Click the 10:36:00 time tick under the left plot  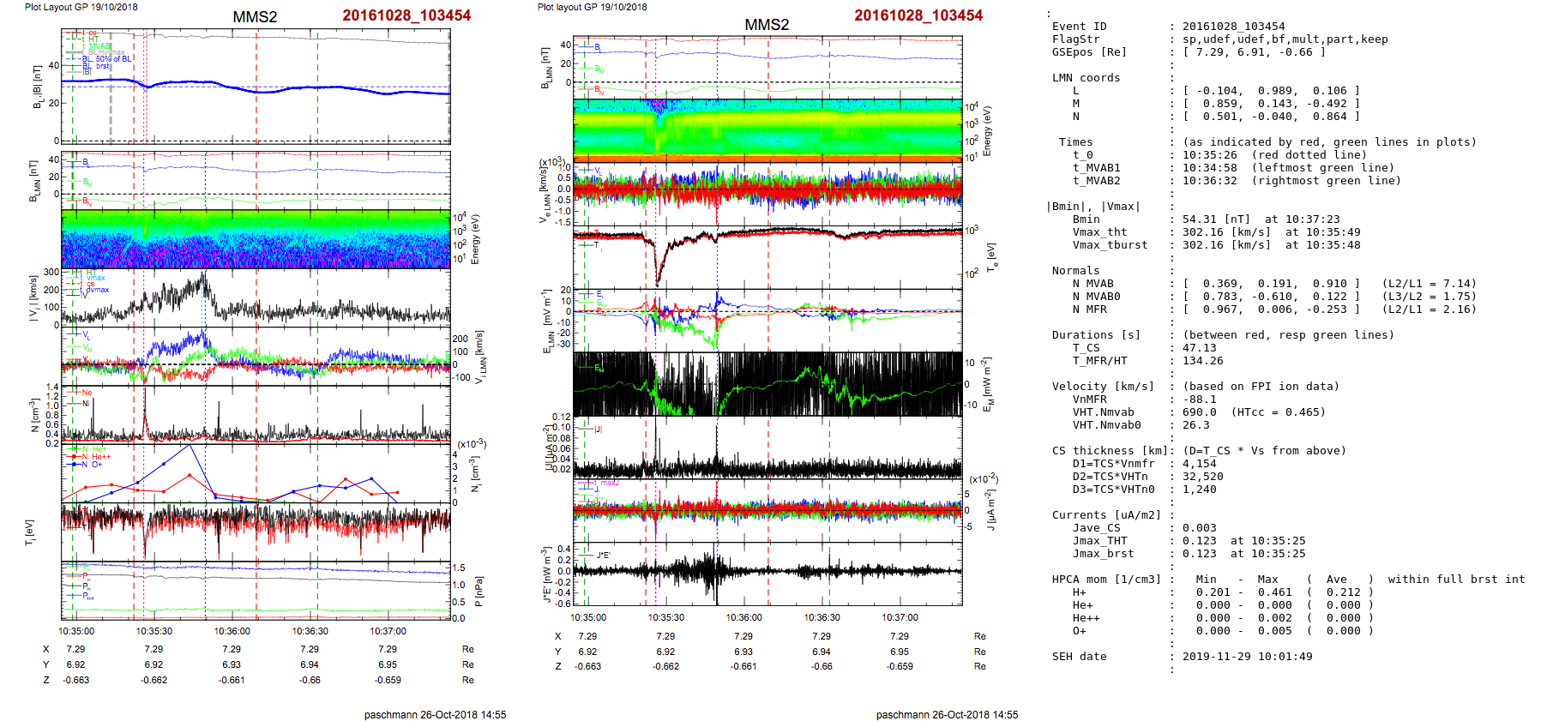[x=232, y=631]
